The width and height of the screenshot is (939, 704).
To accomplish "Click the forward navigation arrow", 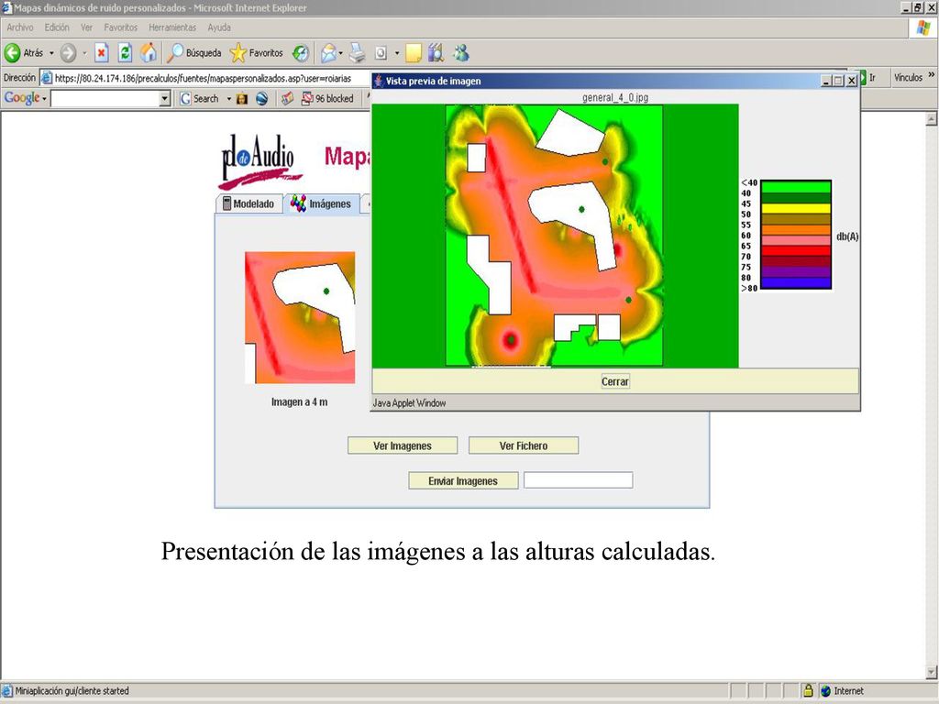I will click(68, 53).
